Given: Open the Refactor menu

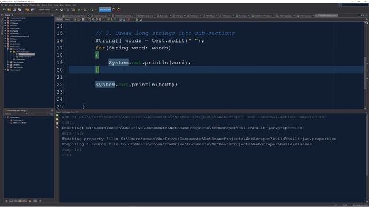Looking at the screenshot, I should (32, 5).
